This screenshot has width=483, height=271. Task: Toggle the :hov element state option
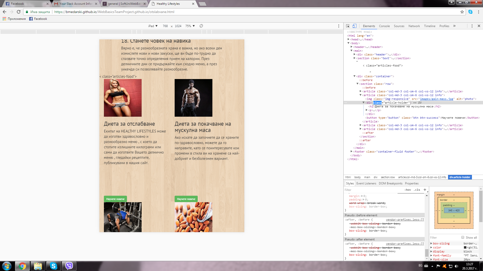click(x=408, y=190)
